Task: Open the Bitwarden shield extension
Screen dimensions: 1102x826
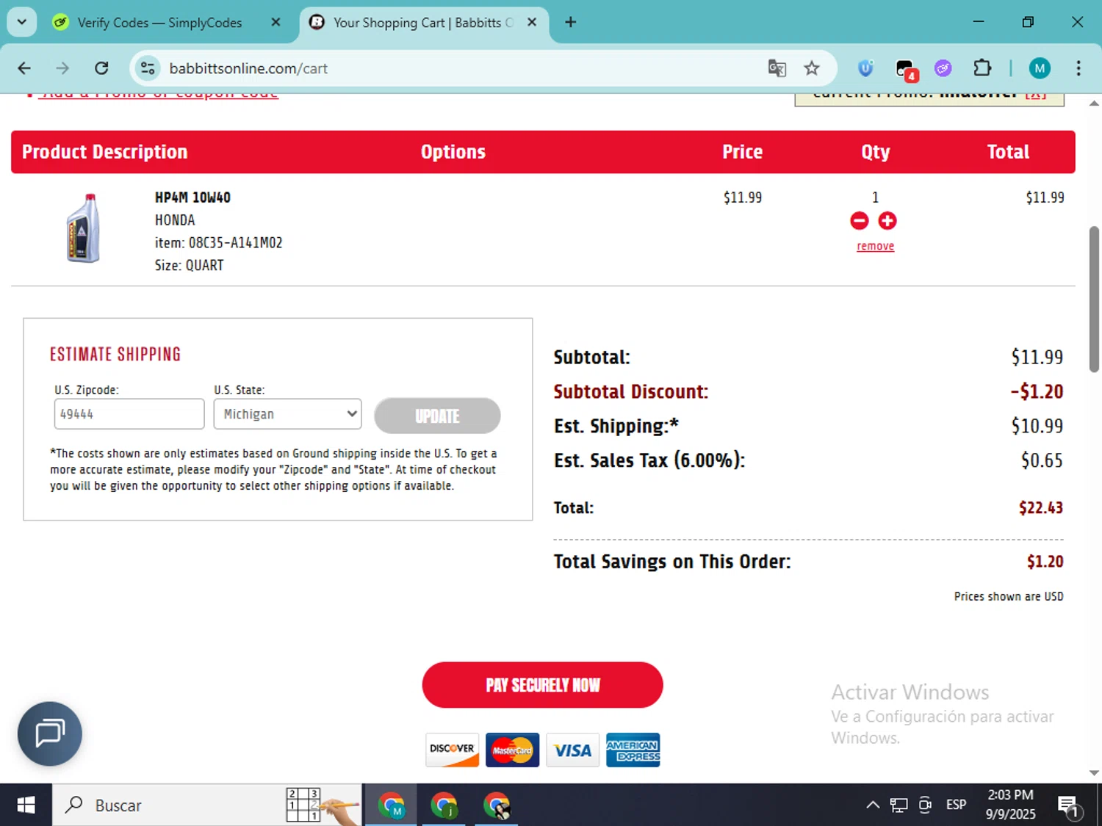Action: (x=865, y=68)
